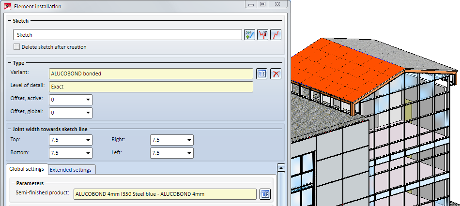Click the Semi-finished product field
The height and width of the screenshot is (206, 460).
tap(165, 194)
